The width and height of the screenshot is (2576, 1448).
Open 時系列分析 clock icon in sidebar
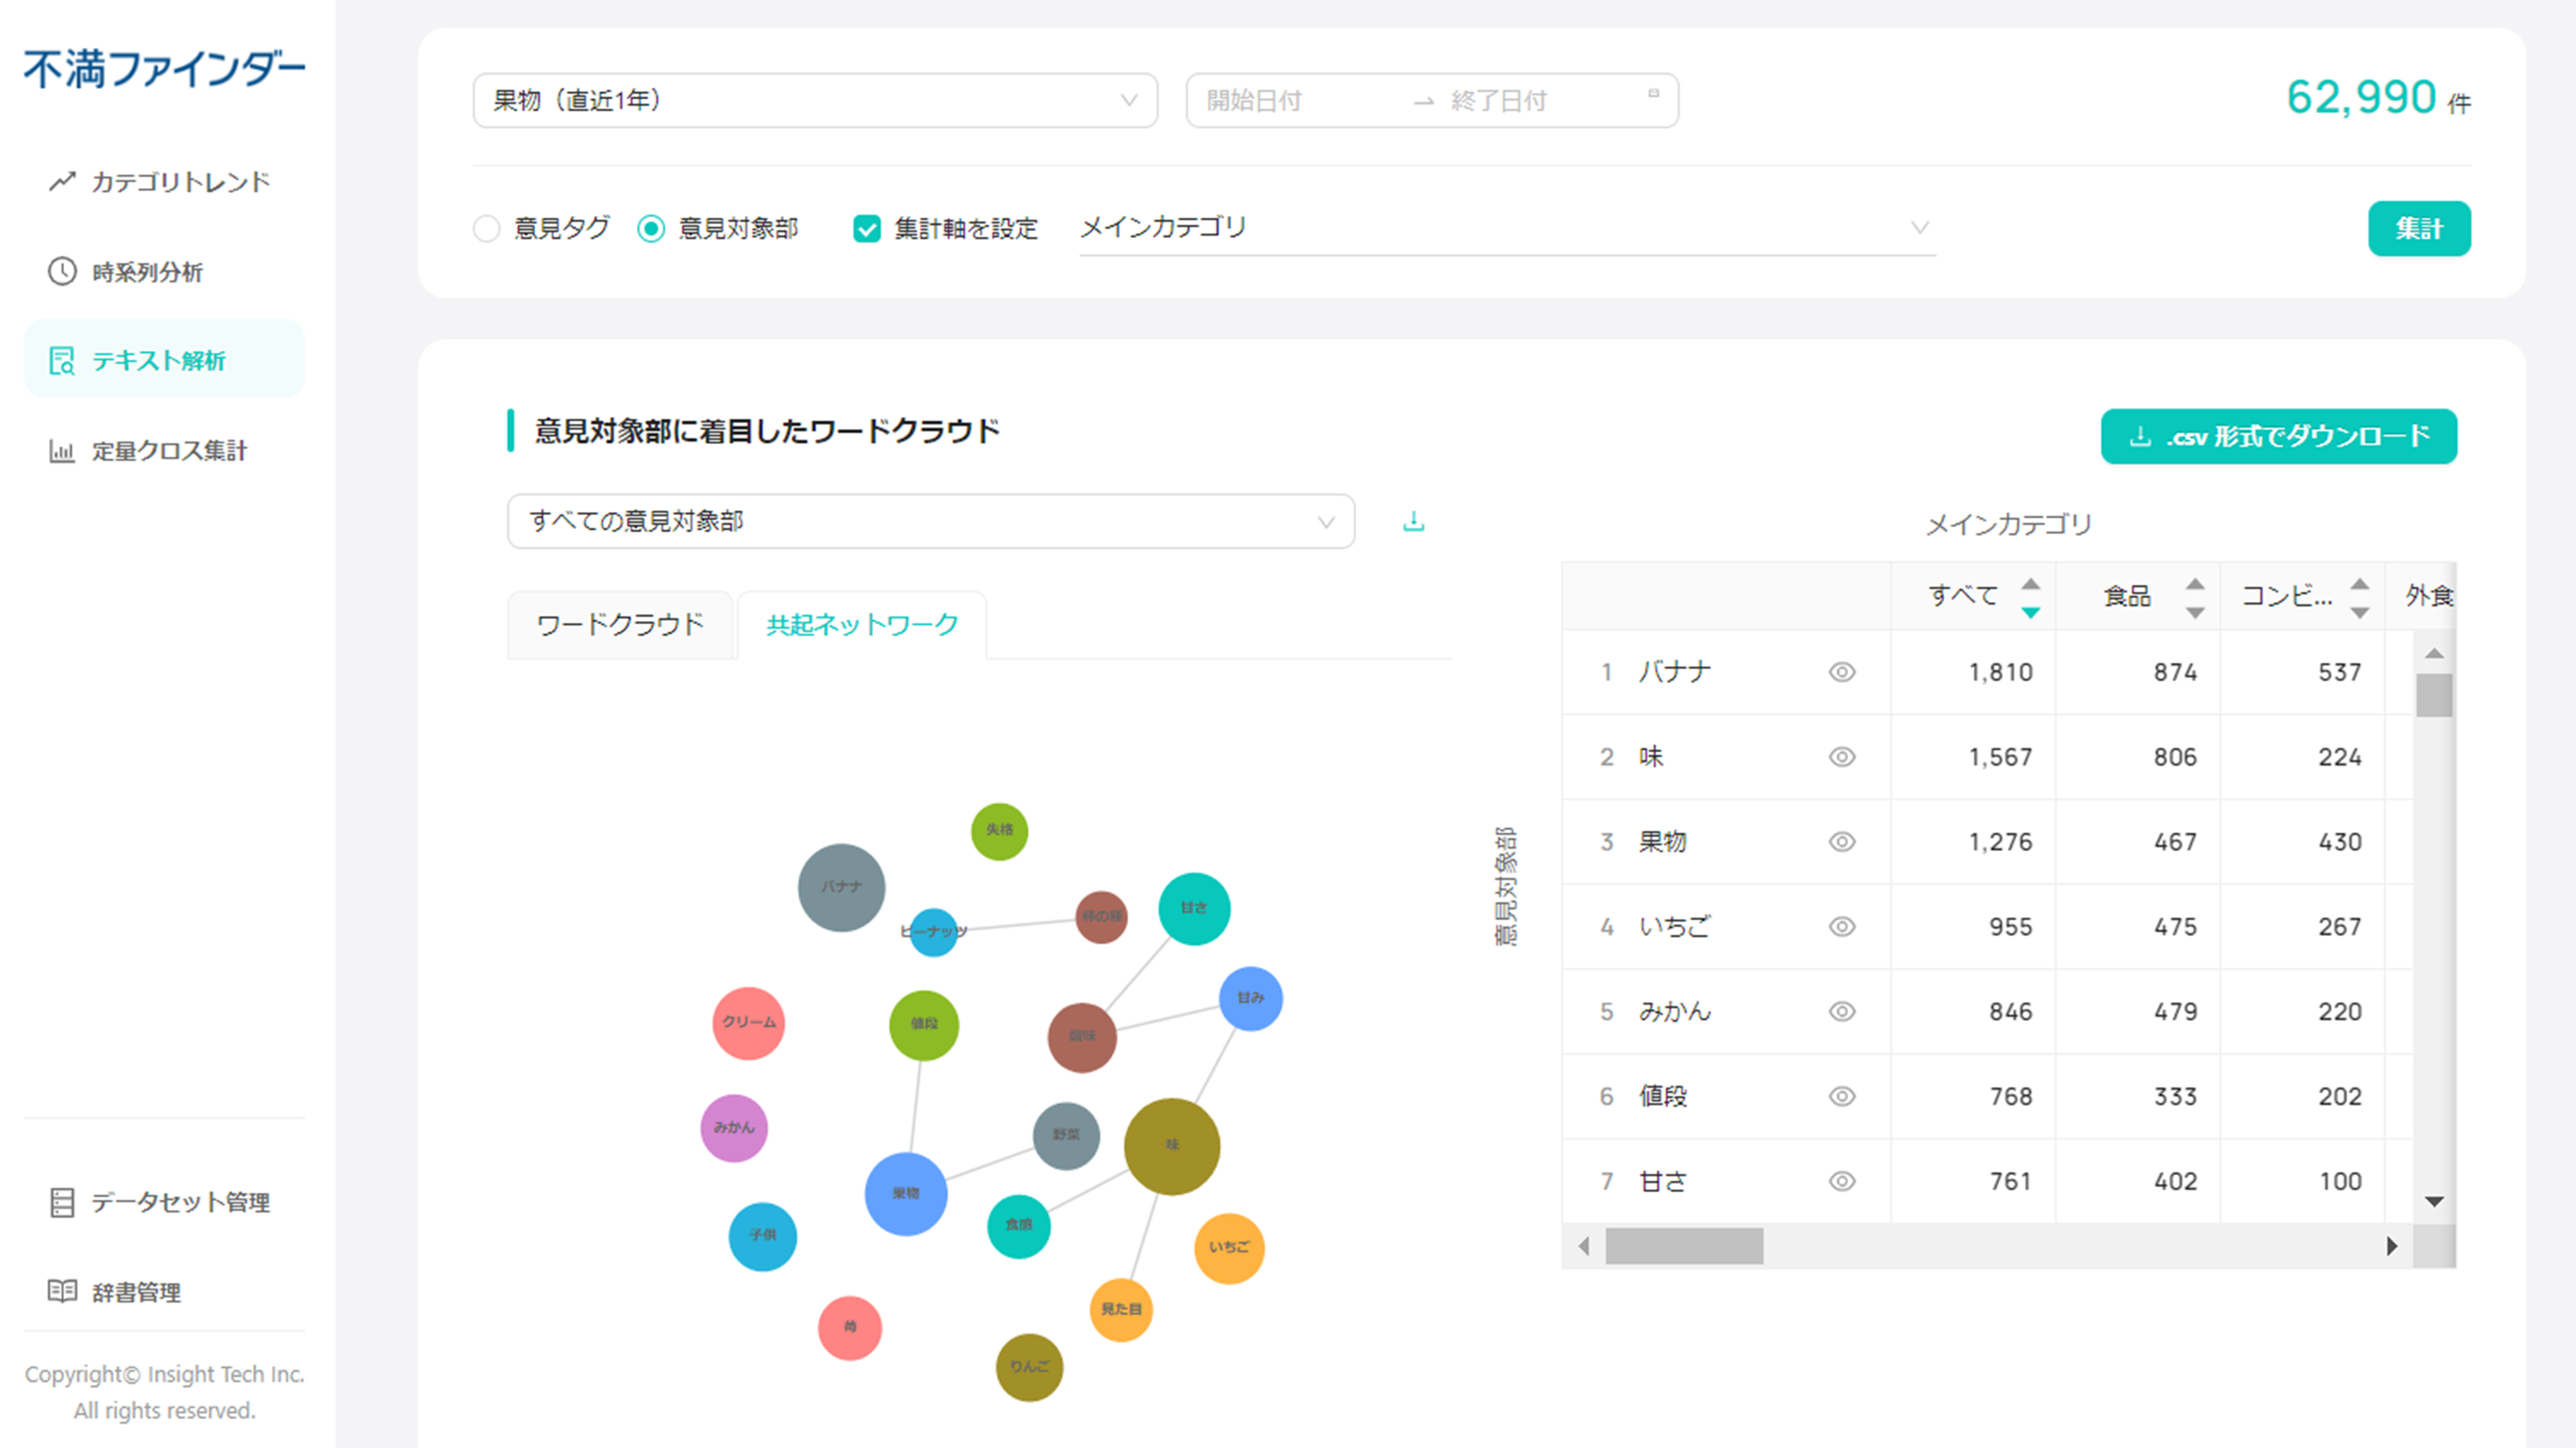pos(62,272)
